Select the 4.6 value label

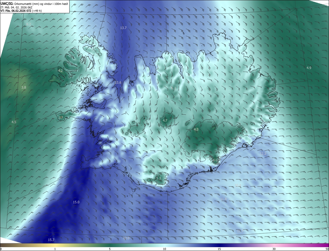pyautogui.click(x=215, y=161)
